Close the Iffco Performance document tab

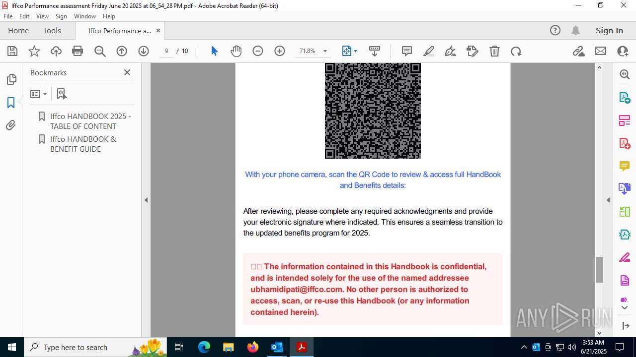pyautogui.click(x=158, y=30)
